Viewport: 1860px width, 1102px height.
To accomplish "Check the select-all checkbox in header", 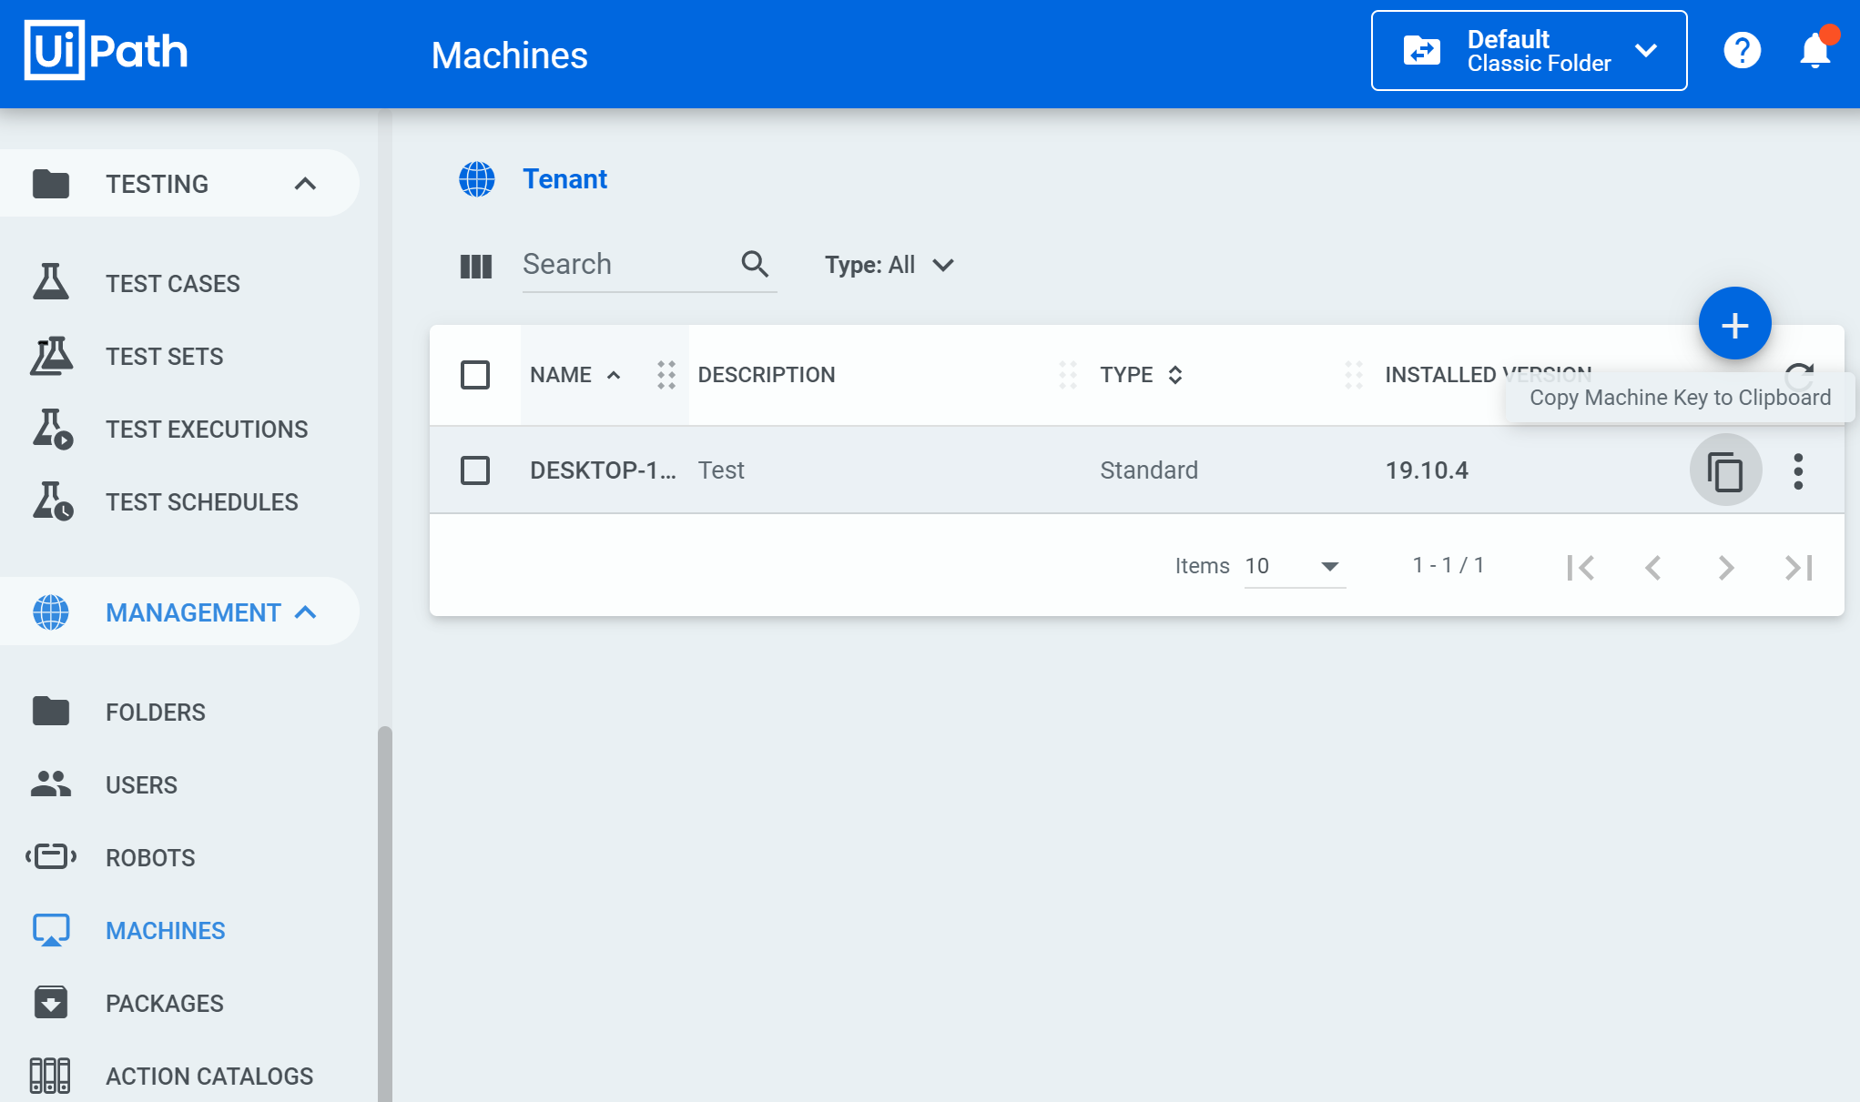I will pyautogui.click(x=475, y=375).
